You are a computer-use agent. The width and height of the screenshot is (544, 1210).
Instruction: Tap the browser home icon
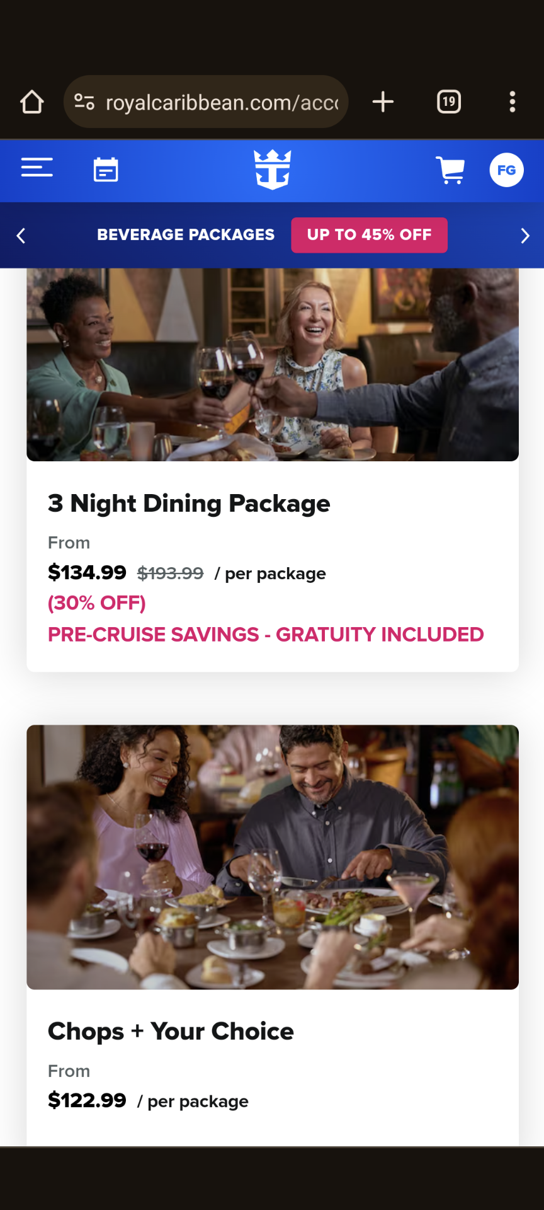[x=31, y=102]
